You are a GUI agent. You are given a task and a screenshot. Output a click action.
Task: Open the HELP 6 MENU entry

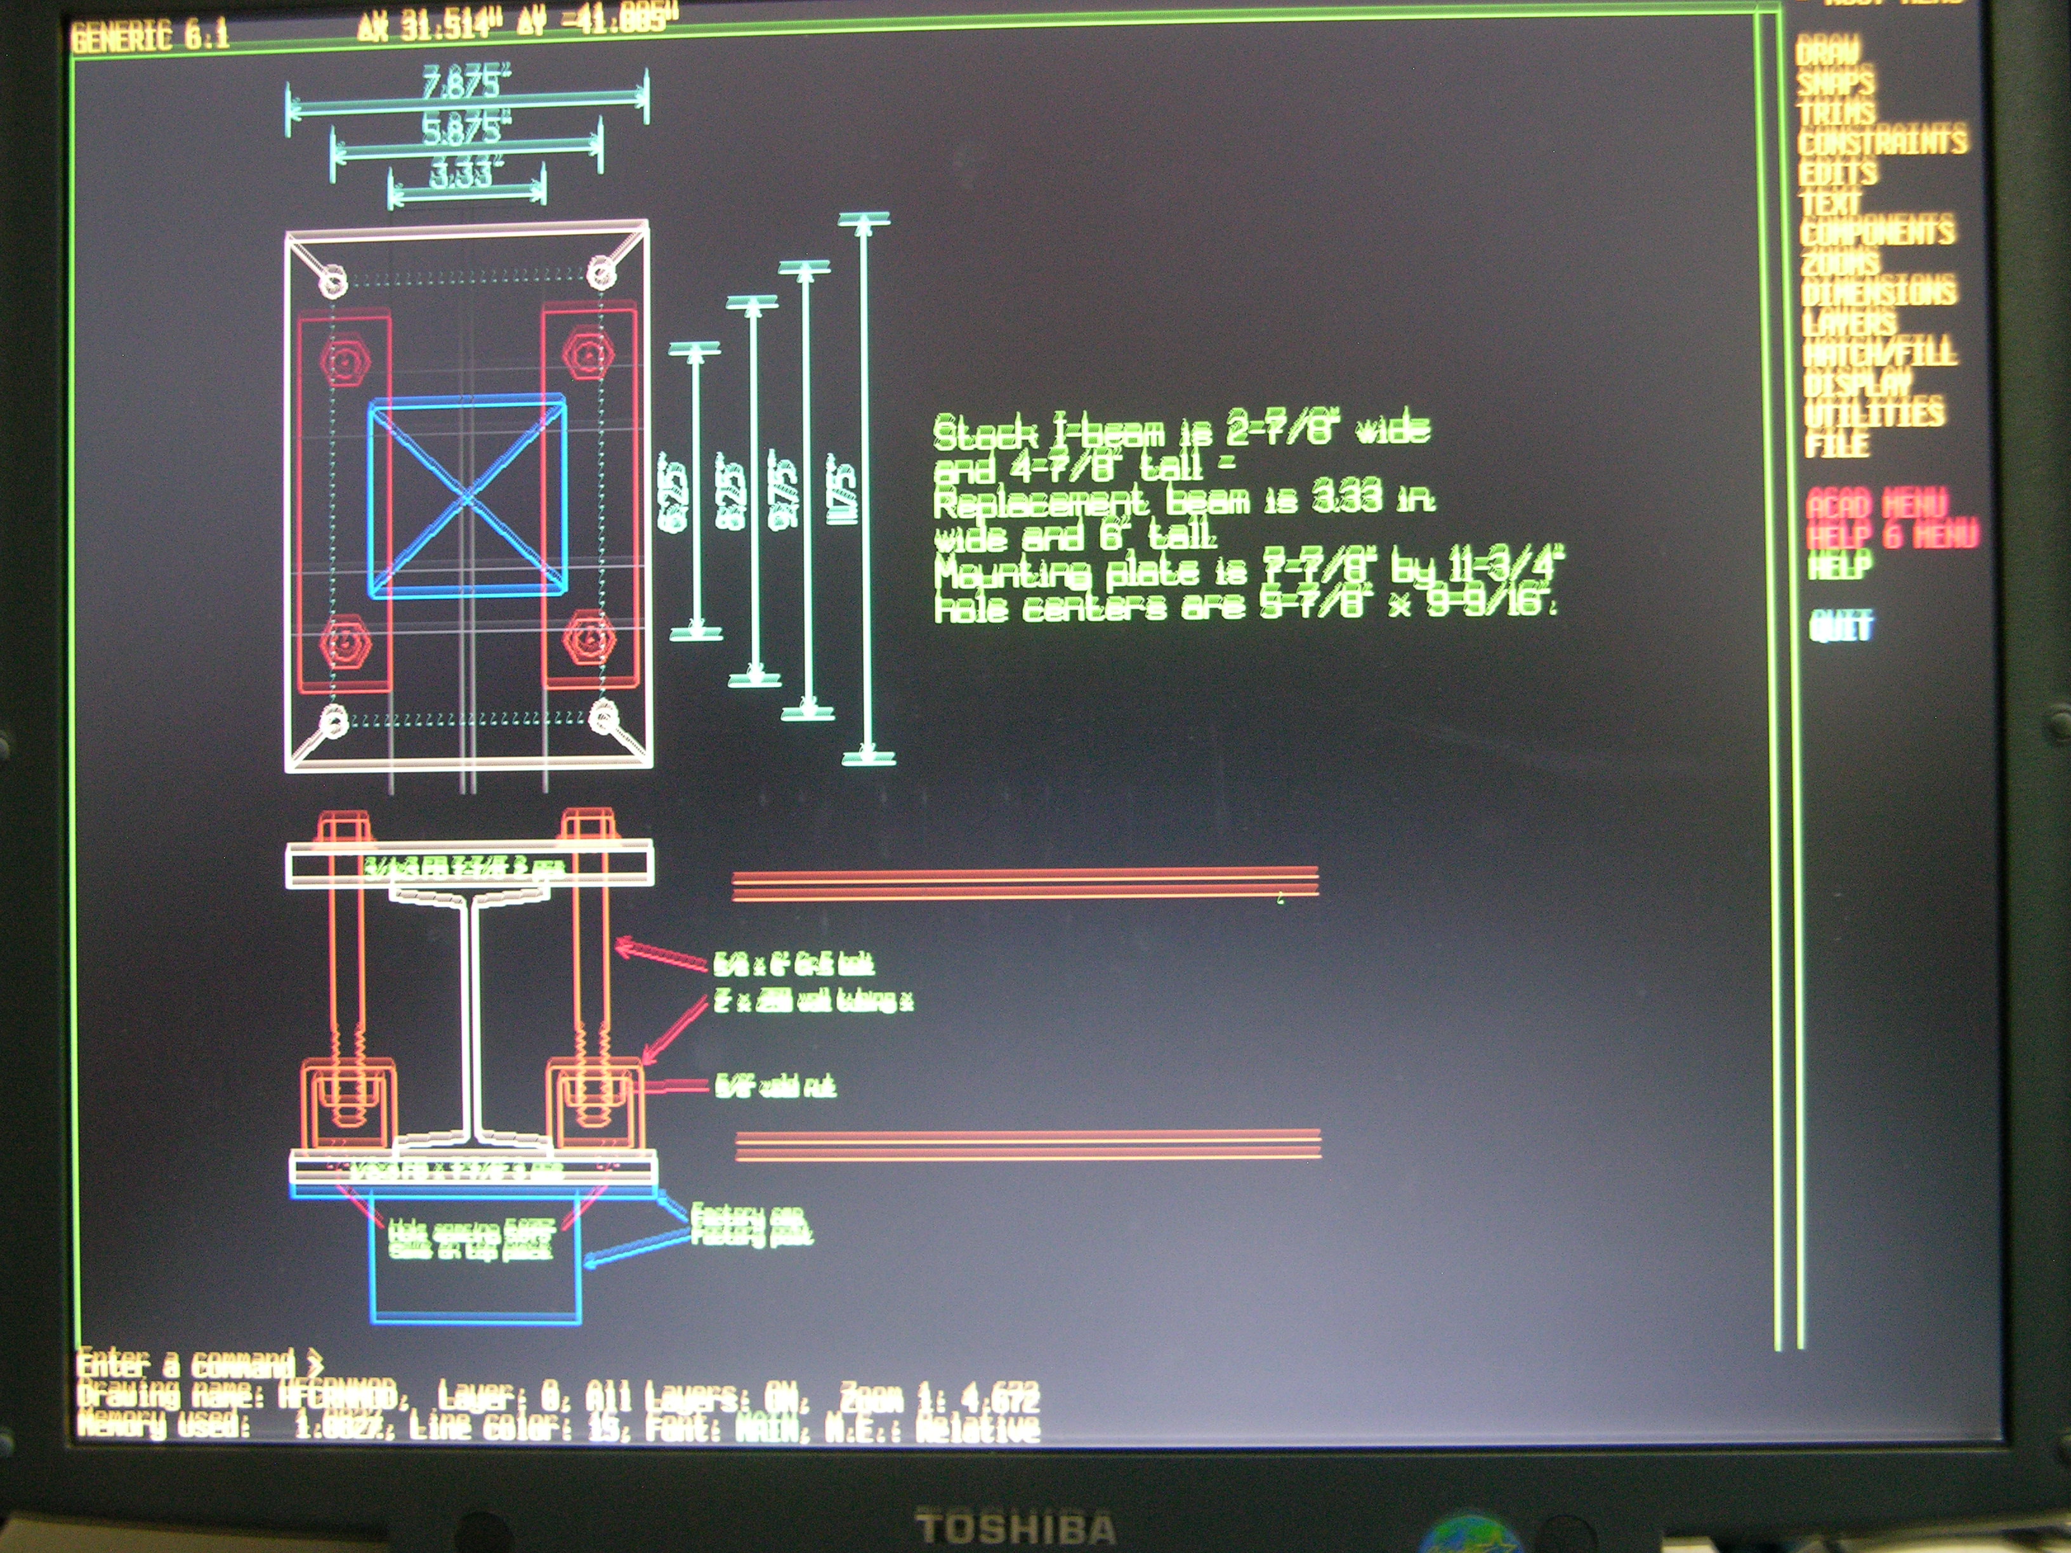coord(1892,535)
